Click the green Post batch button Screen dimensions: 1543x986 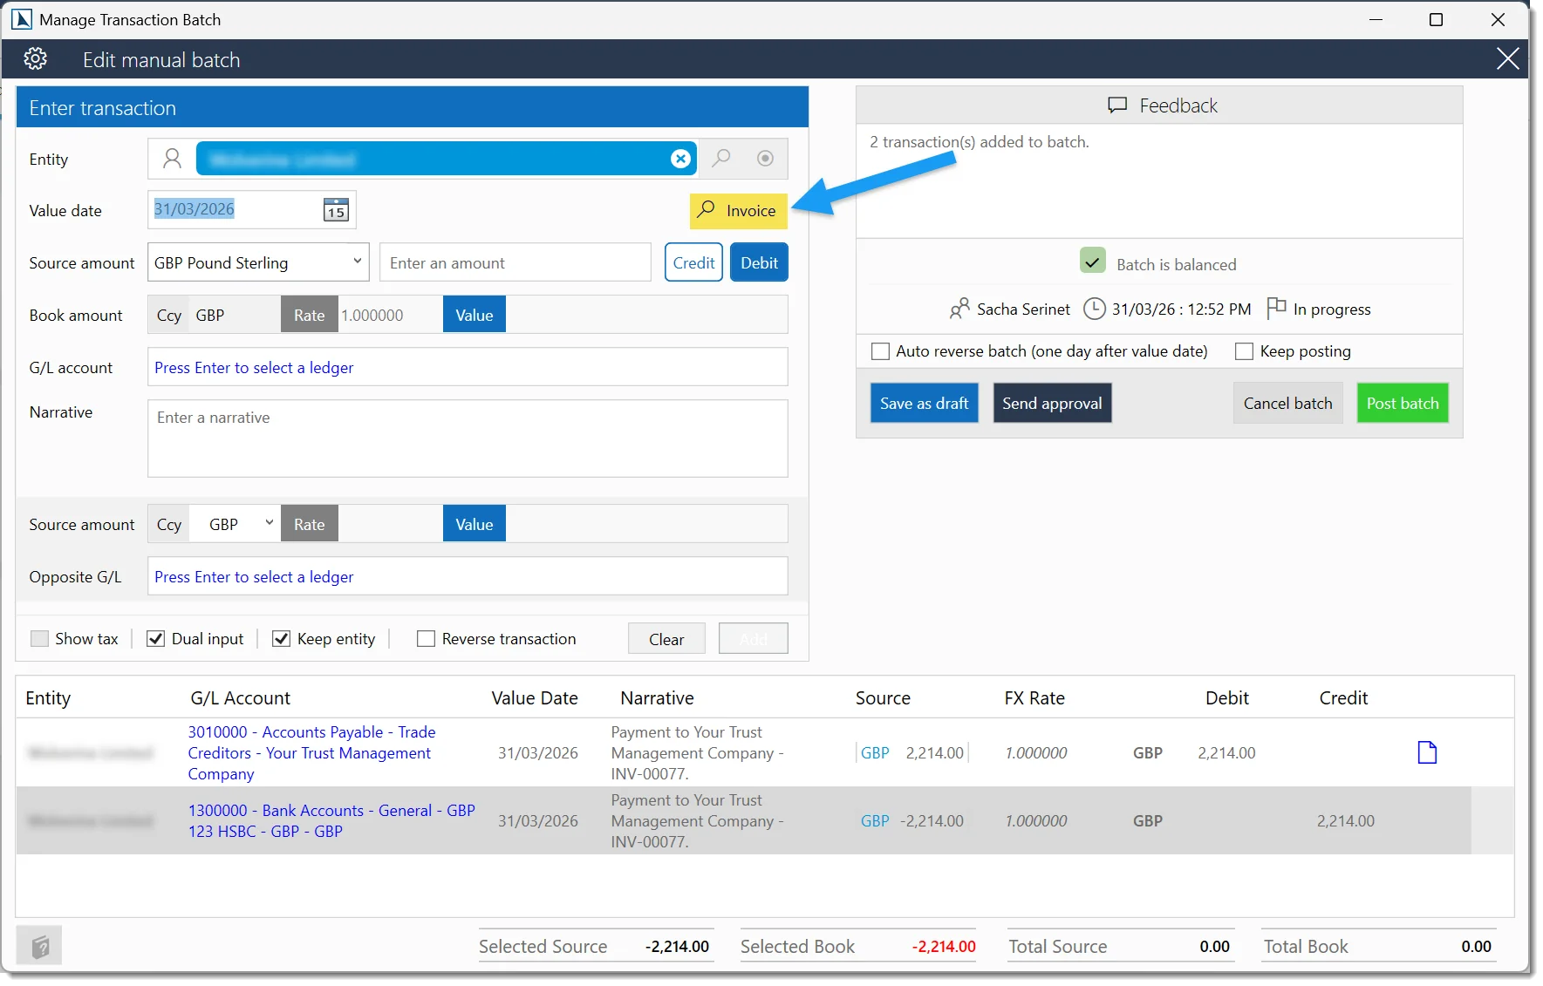pos(1403,403)
